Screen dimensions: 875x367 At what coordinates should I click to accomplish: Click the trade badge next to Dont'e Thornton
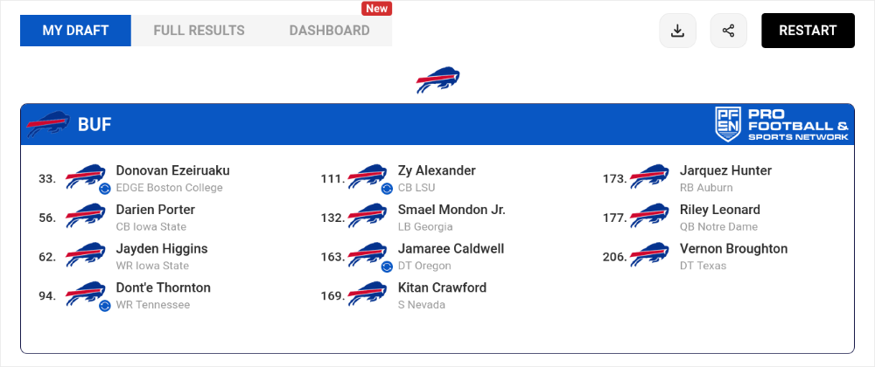105,306
